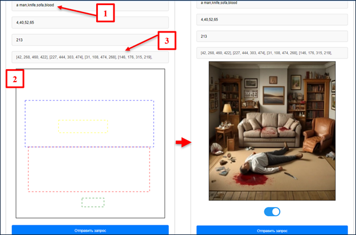Click the generated living room image
This screenshot has width=356, height=235.
coord(272,131)
